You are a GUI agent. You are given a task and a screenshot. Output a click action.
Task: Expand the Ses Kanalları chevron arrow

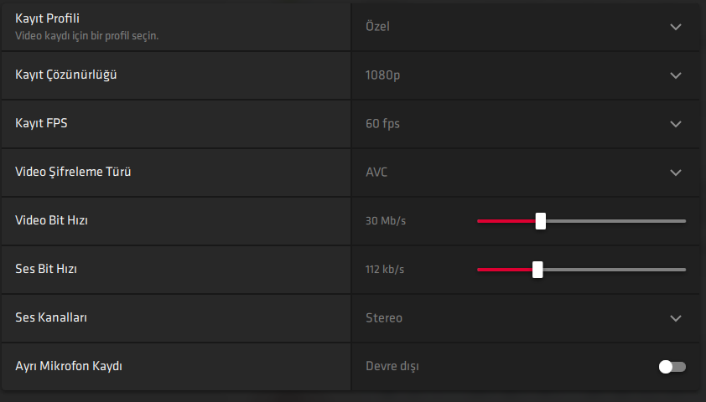point(676,318)
